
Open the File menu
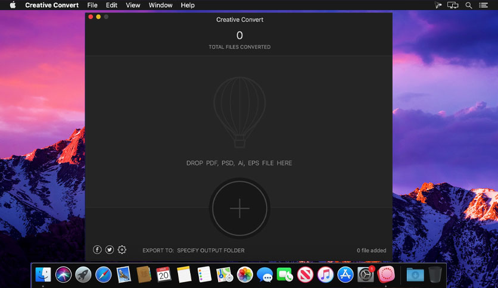coord(92,5)
